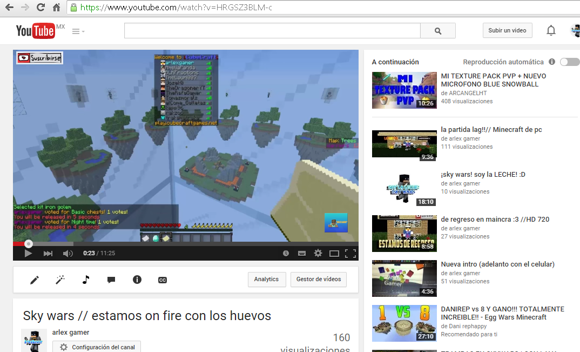The height and width of the screenshot is (352, 580).
Task: Open the notifications bell
Action: (551, 30)
